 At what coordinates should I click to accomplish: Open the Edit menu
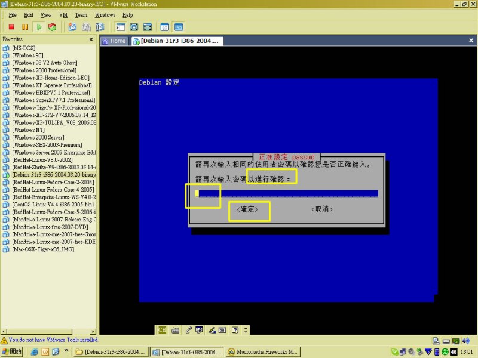pos(29,14)
